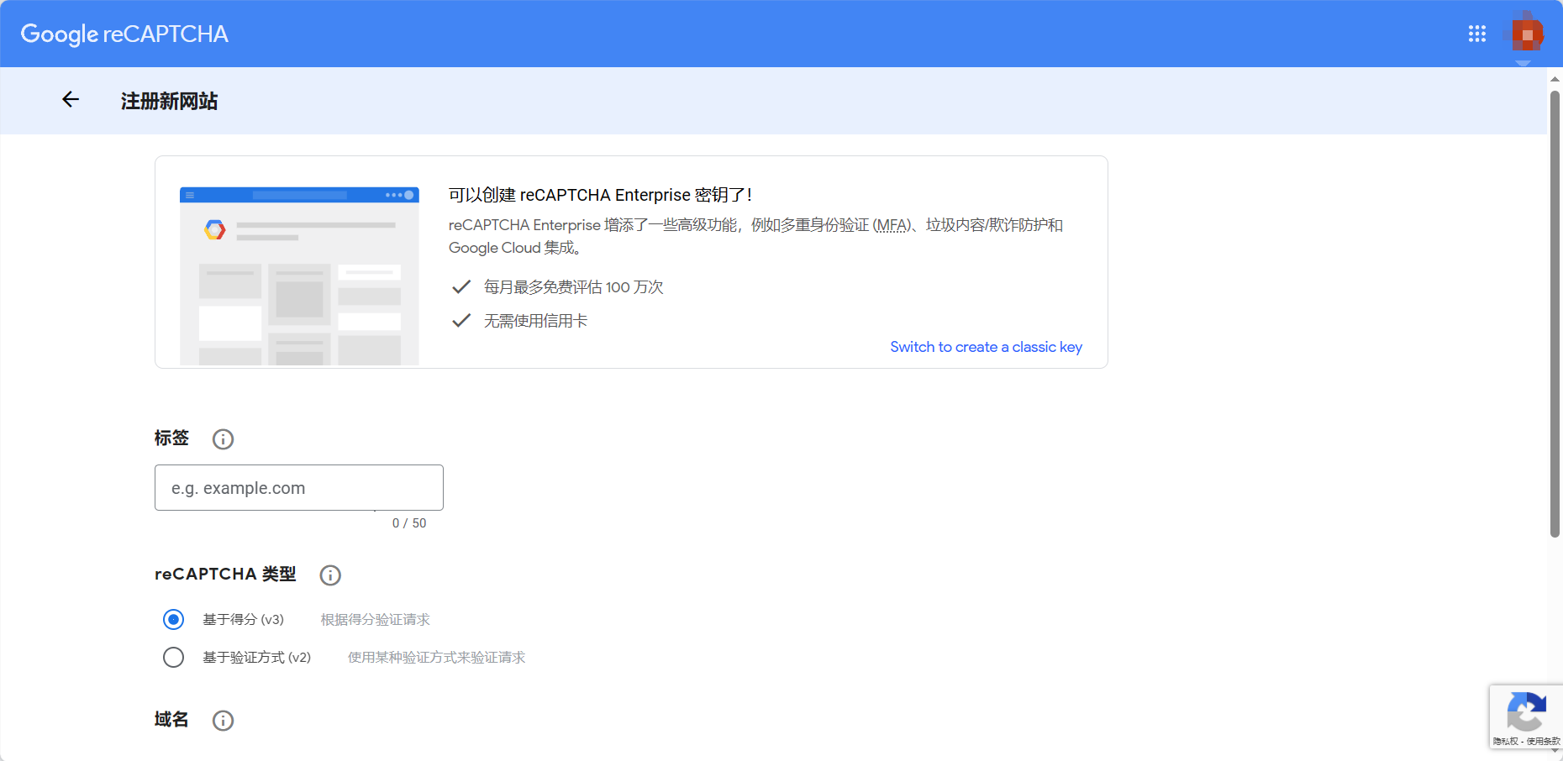This screenshot has height=761, width=1563.
Task: Select the 基于验证方式 (v2) radio option
Action: click(174, 657)
